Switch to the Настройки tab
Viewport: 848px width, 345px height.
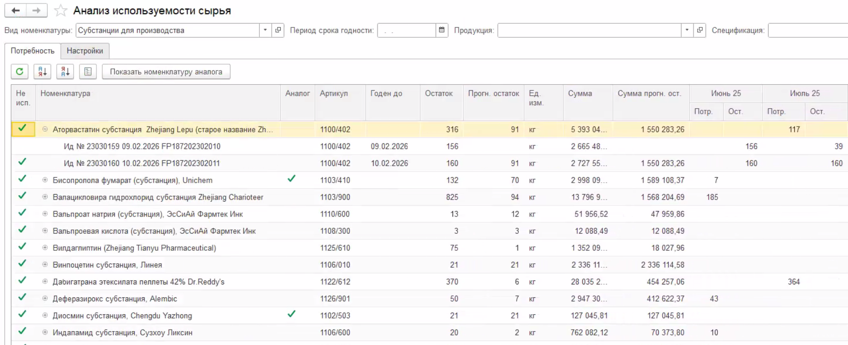[85, 51]
